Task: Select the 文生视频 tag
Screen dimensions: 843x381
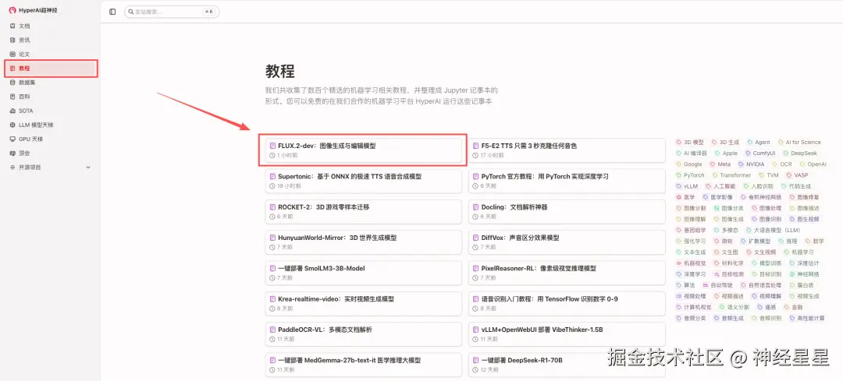Action: tap(760, 252)
